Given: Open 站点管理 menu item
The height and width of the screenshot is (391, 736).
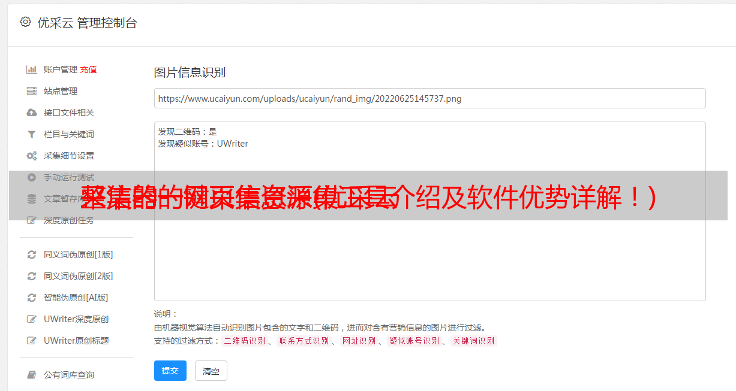Looking at the screenshot, I should click(x=61, y=91).
